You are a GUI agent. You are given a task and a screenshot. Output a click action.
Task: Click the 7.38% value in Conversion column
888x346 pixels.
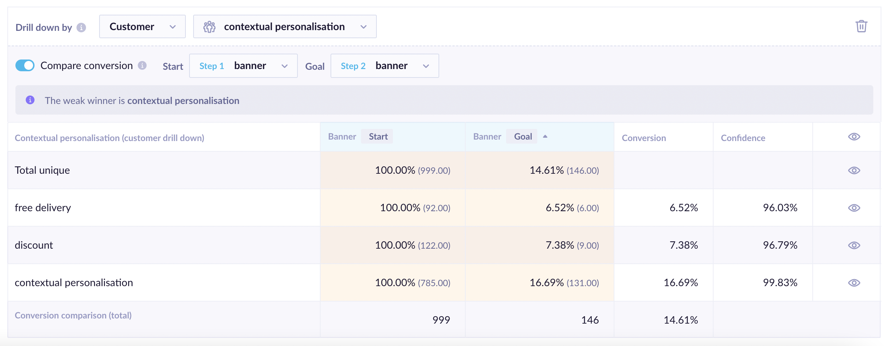pos(683,245)
